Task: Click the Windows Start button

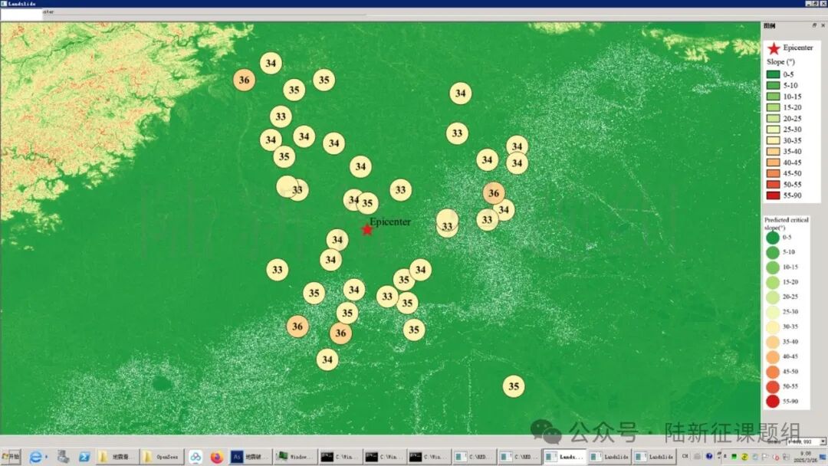Action: tap(11, 457)
